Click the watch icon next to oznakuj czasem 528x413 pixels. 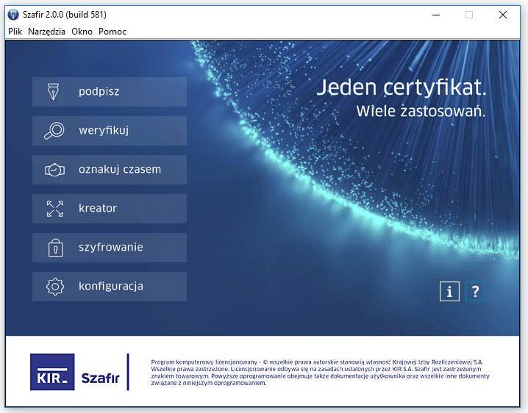click(x=54, y=170)
